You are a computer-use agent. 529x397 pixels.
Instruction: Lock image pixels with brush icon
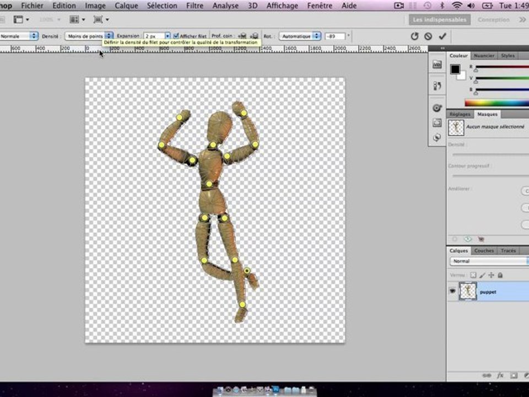coord(483,275)
